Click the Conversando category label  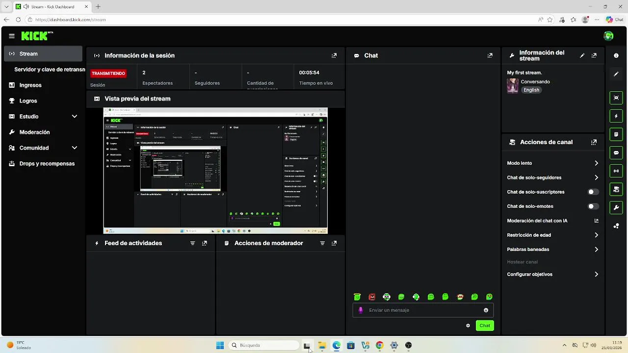[535, 82]
